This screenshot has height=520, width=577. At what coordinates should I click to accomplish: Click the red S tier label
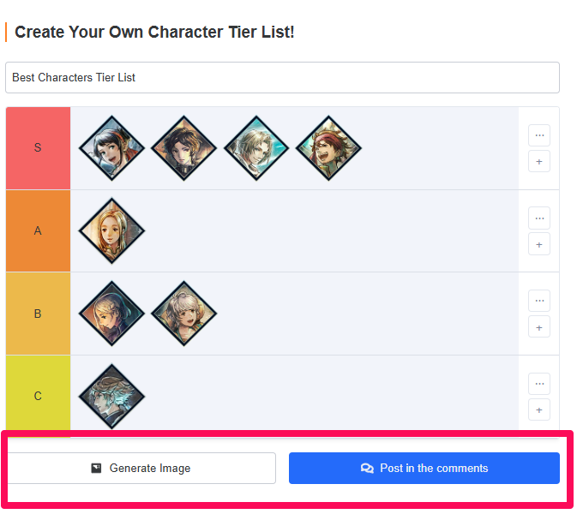pos(38,148)
